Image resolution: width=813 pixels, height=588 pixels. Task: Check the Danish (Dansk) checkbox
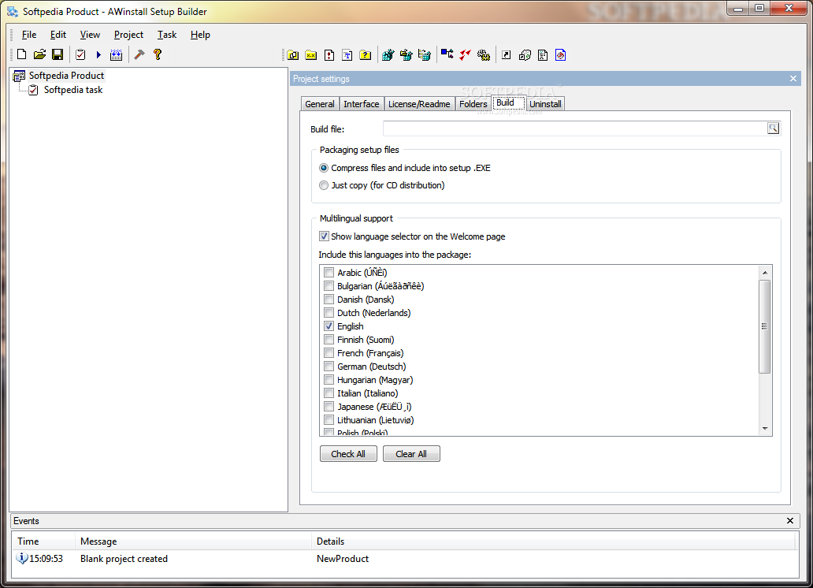[x=329, y=300]
